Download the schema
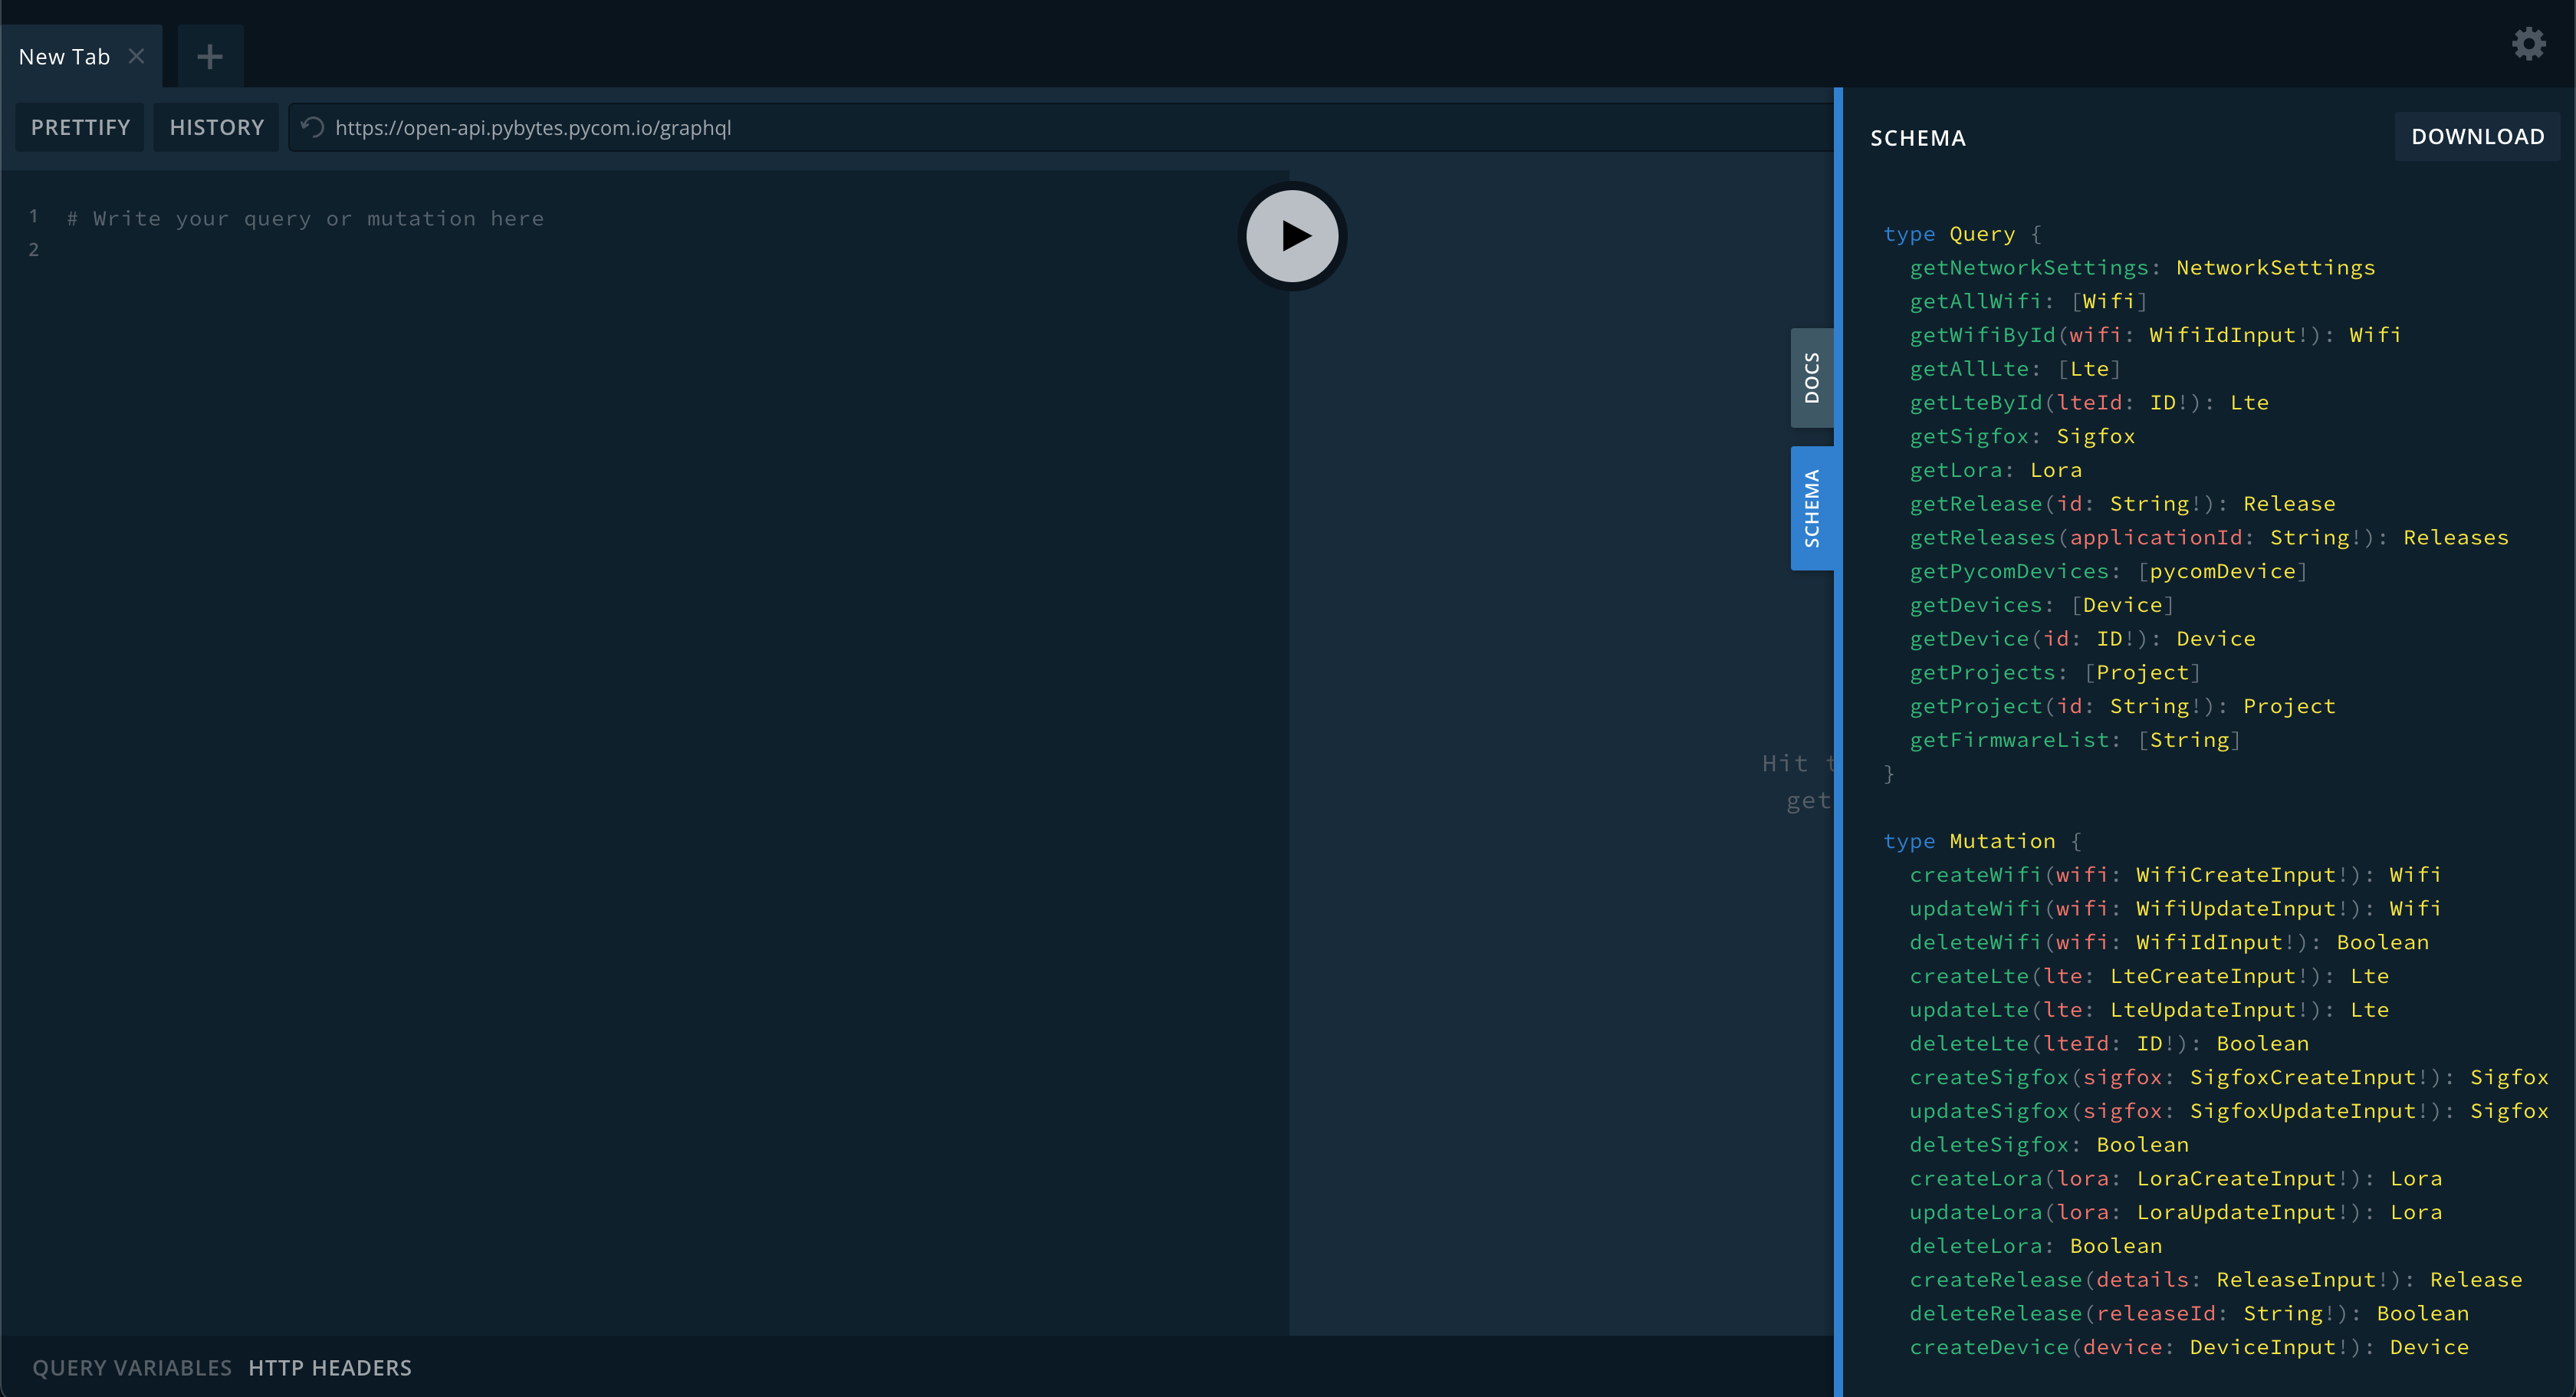The height and width of the screenshot is (1397, 2576). click(2477, 136)
